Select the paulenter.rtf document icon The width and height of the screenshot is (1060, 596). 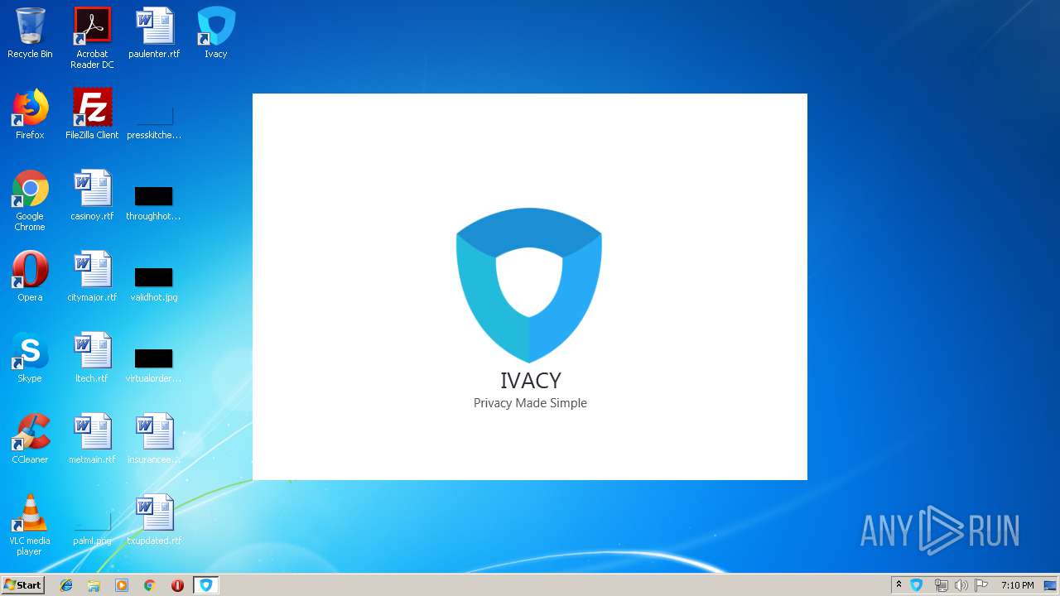point(154,34)
